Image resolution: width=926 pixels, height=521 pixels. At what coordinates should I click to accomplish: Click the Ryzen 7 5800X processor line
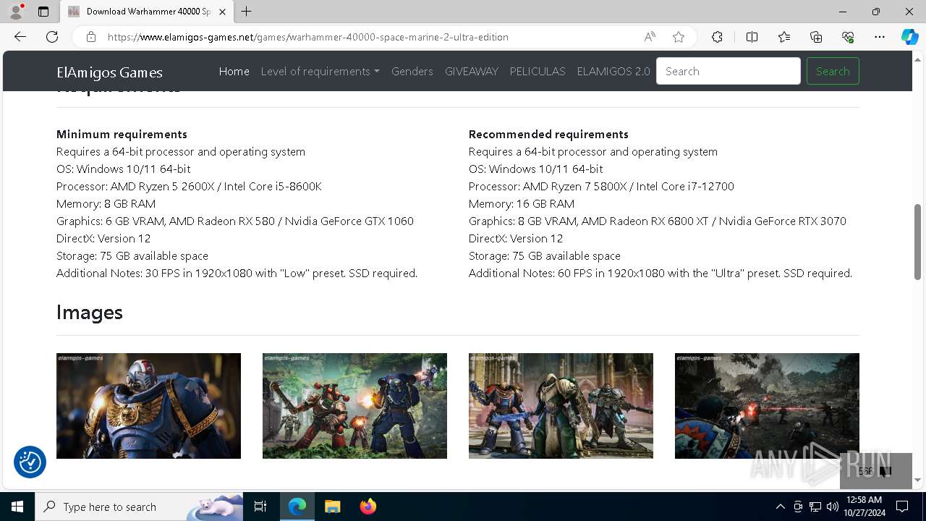[601, 186]
